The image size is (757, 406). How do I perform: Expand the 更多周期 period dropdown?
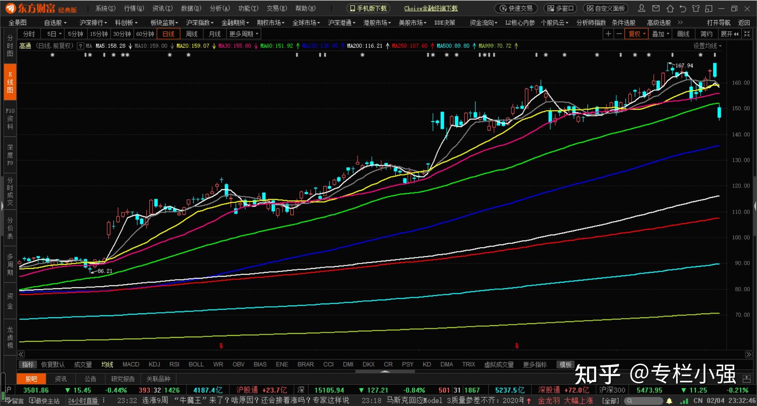tap(244, 34)
